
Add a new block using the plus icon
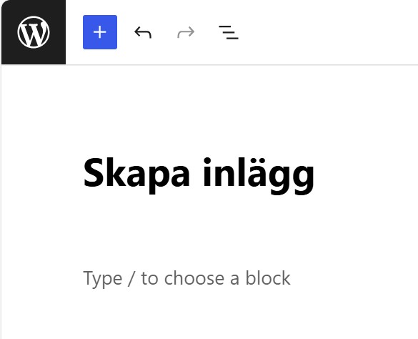(100, 32)
